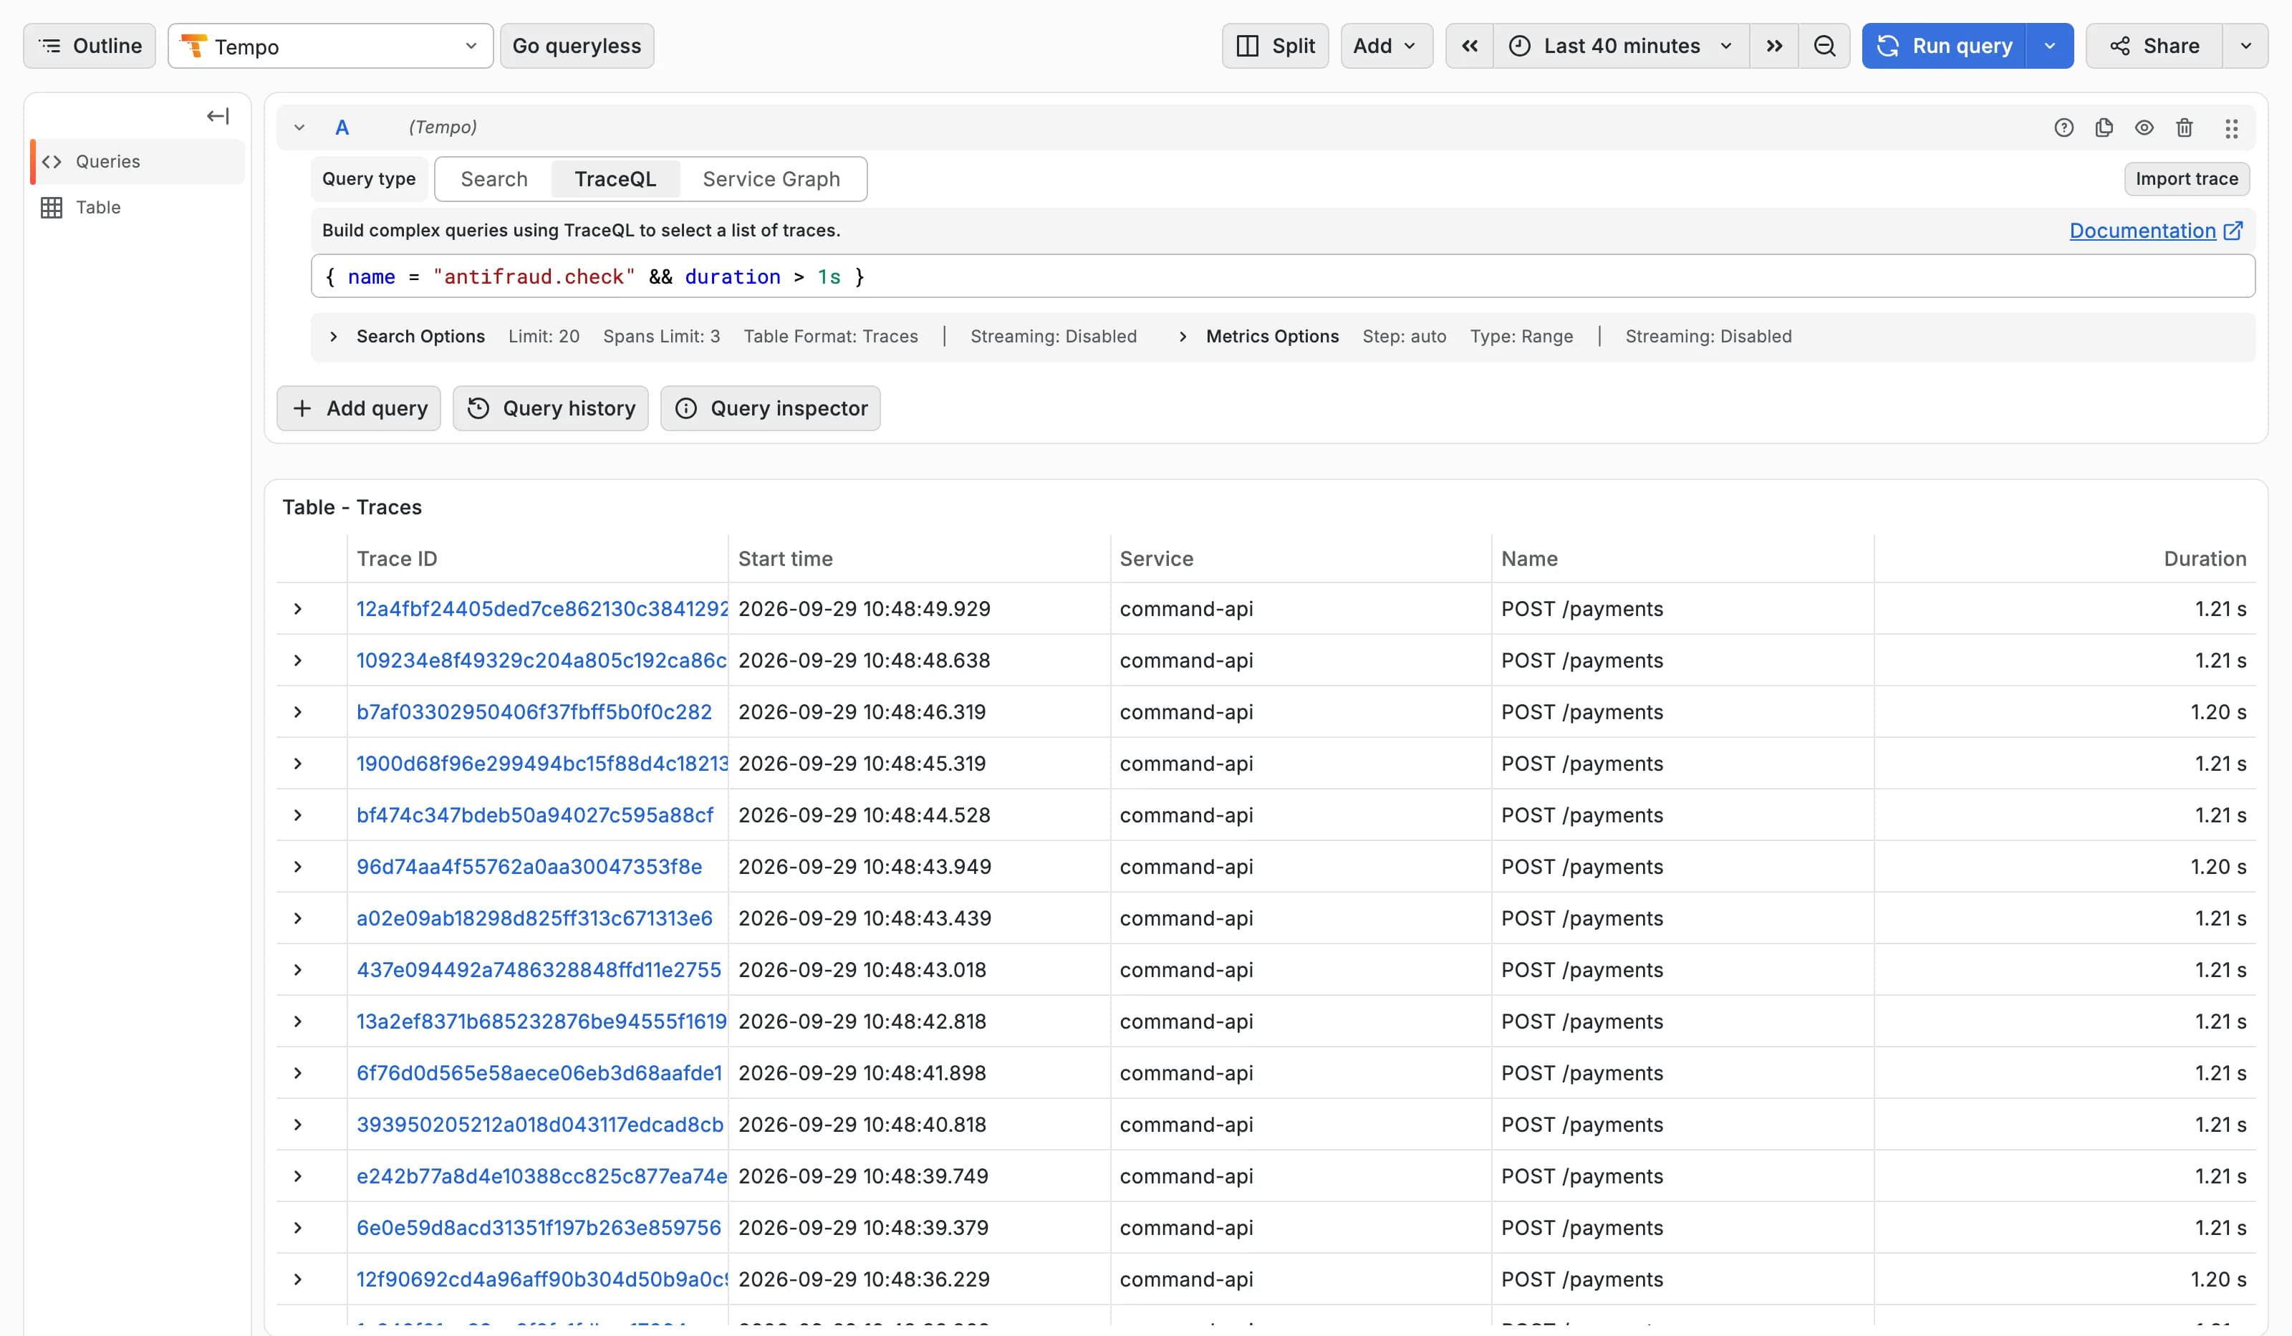The image size is (2292, 1336).
Task: Open trace bf474c347bdeb50a94027c595a88cf
Action: 535,816
